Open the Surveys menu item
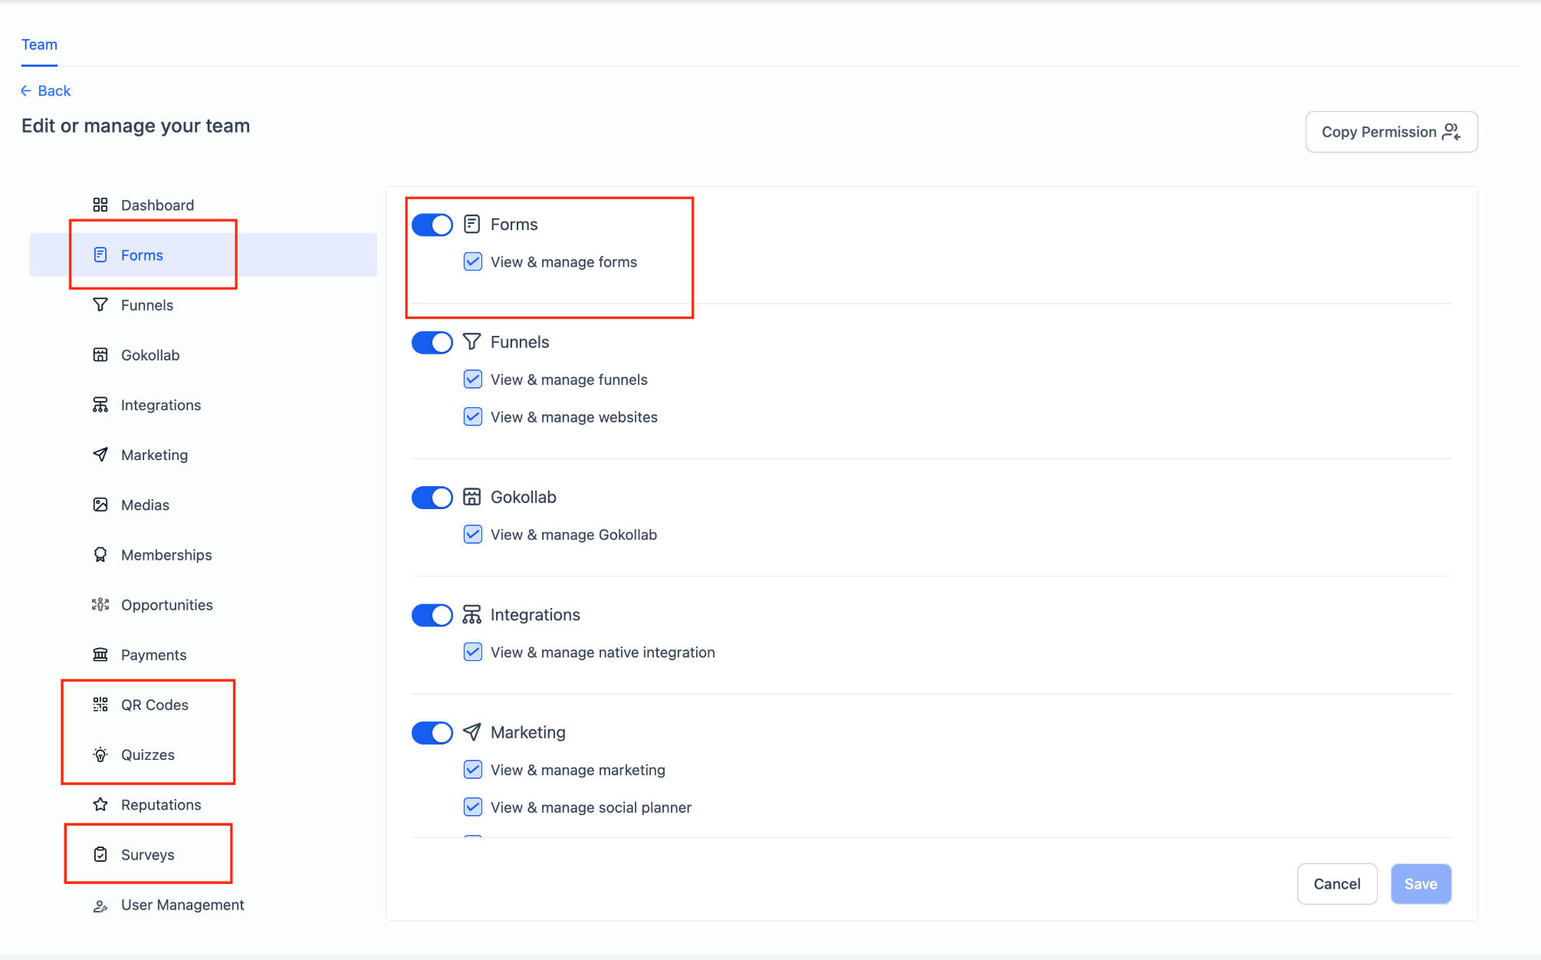The height and width of the screenshot is (960, 1541). 147,854
